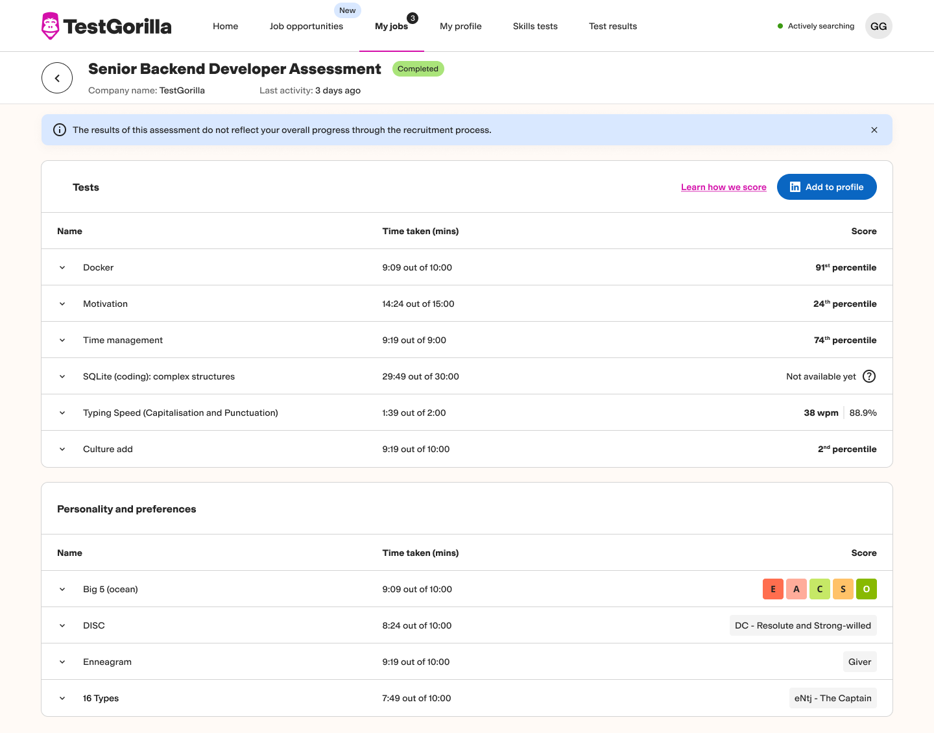Click the New badge above Job opportunities
The width and height of the screenshot is (934, 733).
pyautogui.click(x=348, y=10)
